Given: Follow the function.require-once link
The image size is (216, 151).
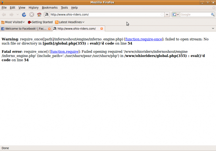Looking at the screenshot, I should coord(144,39).
